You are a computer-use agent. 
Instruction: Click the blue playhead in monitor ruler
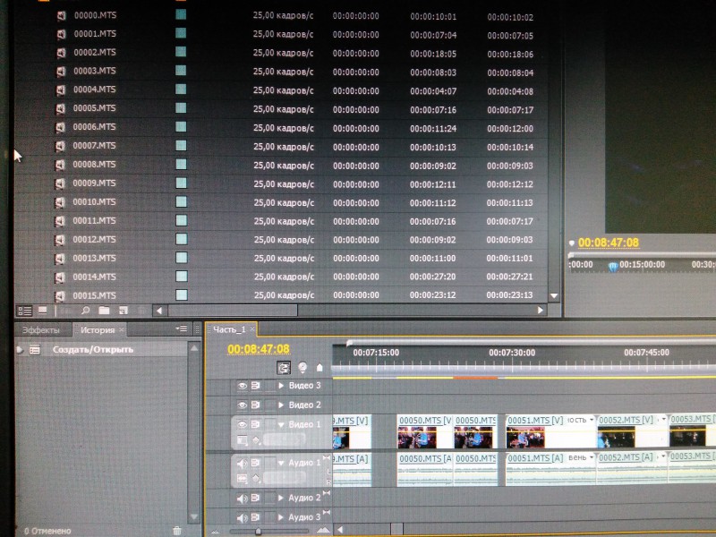click(x=613, y=267)
